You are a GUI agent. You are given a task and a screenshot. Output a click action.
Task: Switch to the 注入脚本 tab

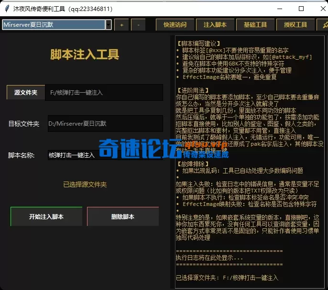[x=215, y=25]
